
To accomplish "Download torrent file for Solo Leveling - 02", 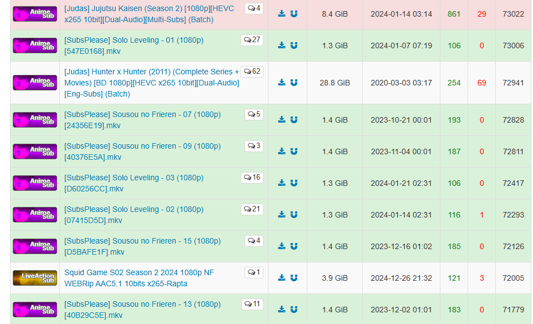I will (281, 215).
